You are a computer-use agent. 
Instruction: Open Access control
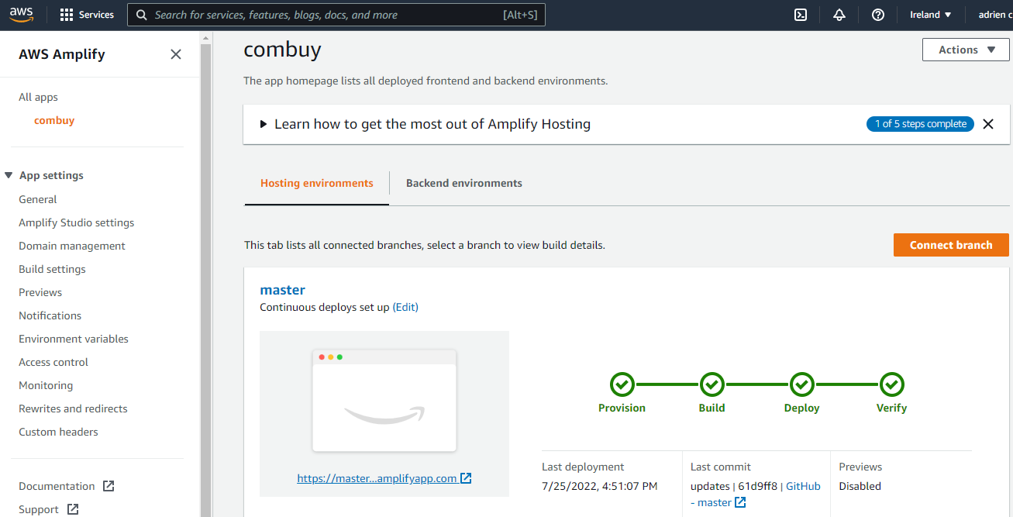tap(53, 362)
